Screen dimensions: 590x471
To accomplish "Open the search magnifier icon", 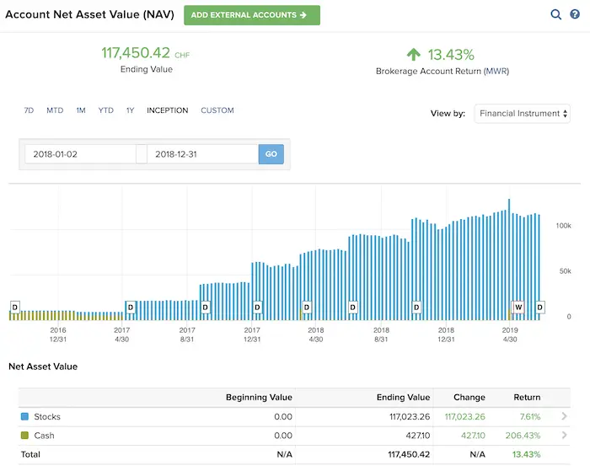I will tap(555, 14).
